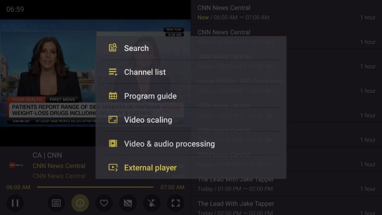
Task: Toggle subtitles off icon
Action: pyautogui.click(x=128, y=203)
